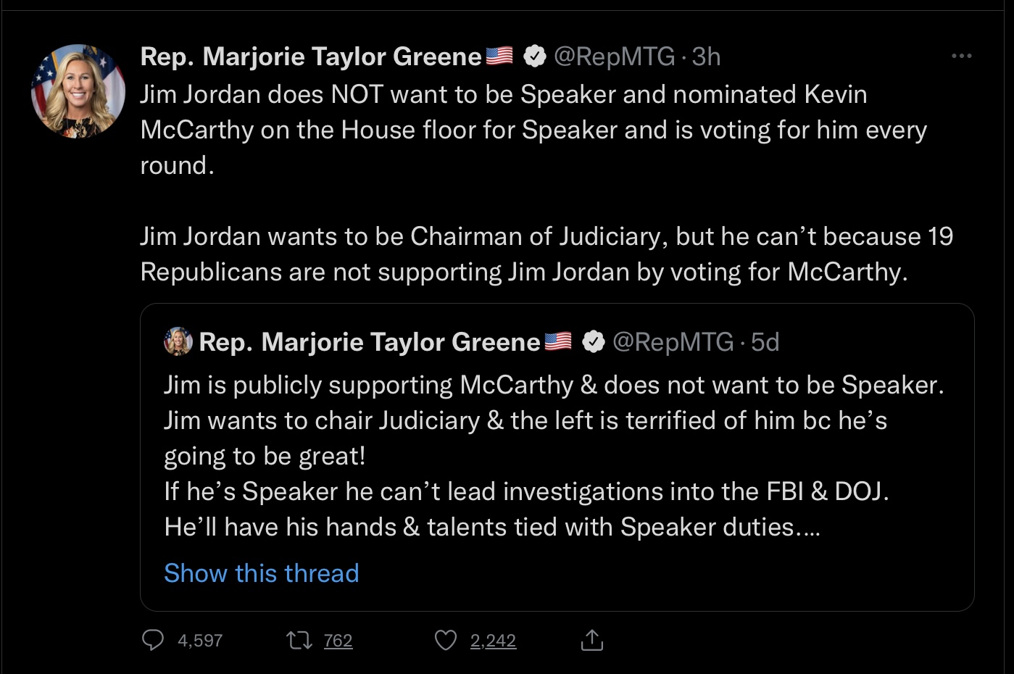Screen dimensions: 1014x674
Task: Open the "Show this thread" link
Action: tap(261, 573)
